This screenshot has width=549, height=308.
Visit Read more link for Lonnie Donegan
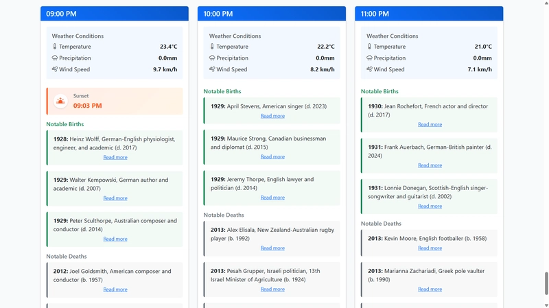click(430, 206)
